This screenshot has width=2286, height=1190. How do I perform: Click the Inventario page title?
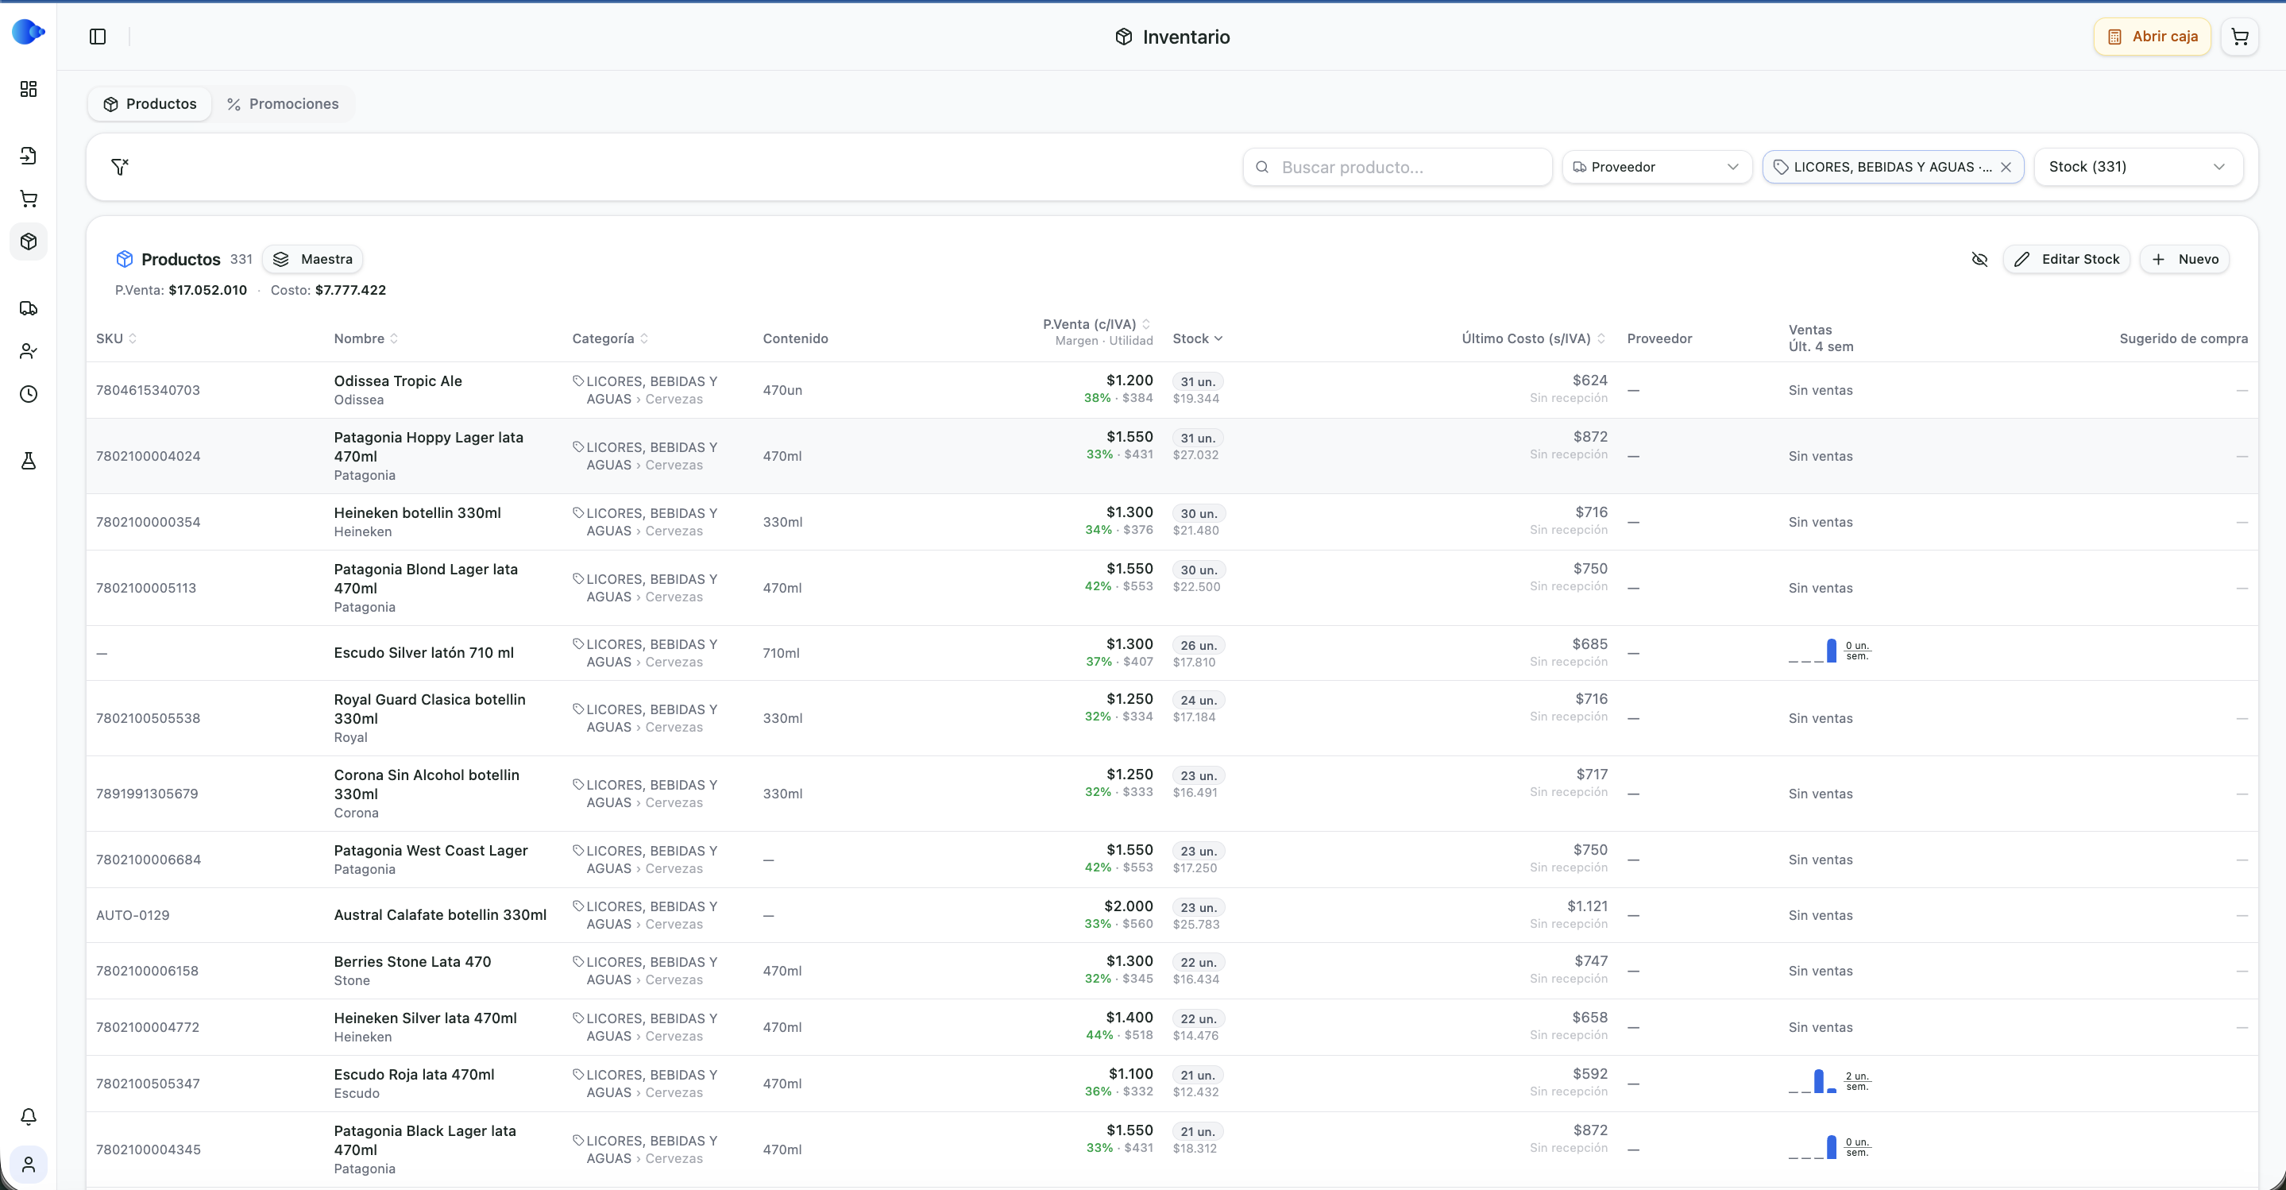pyautogui.click(x=1186, y=37)
